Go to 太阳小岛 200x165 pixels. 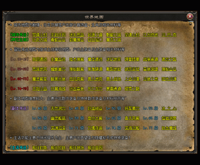click(x=40, y=89)
